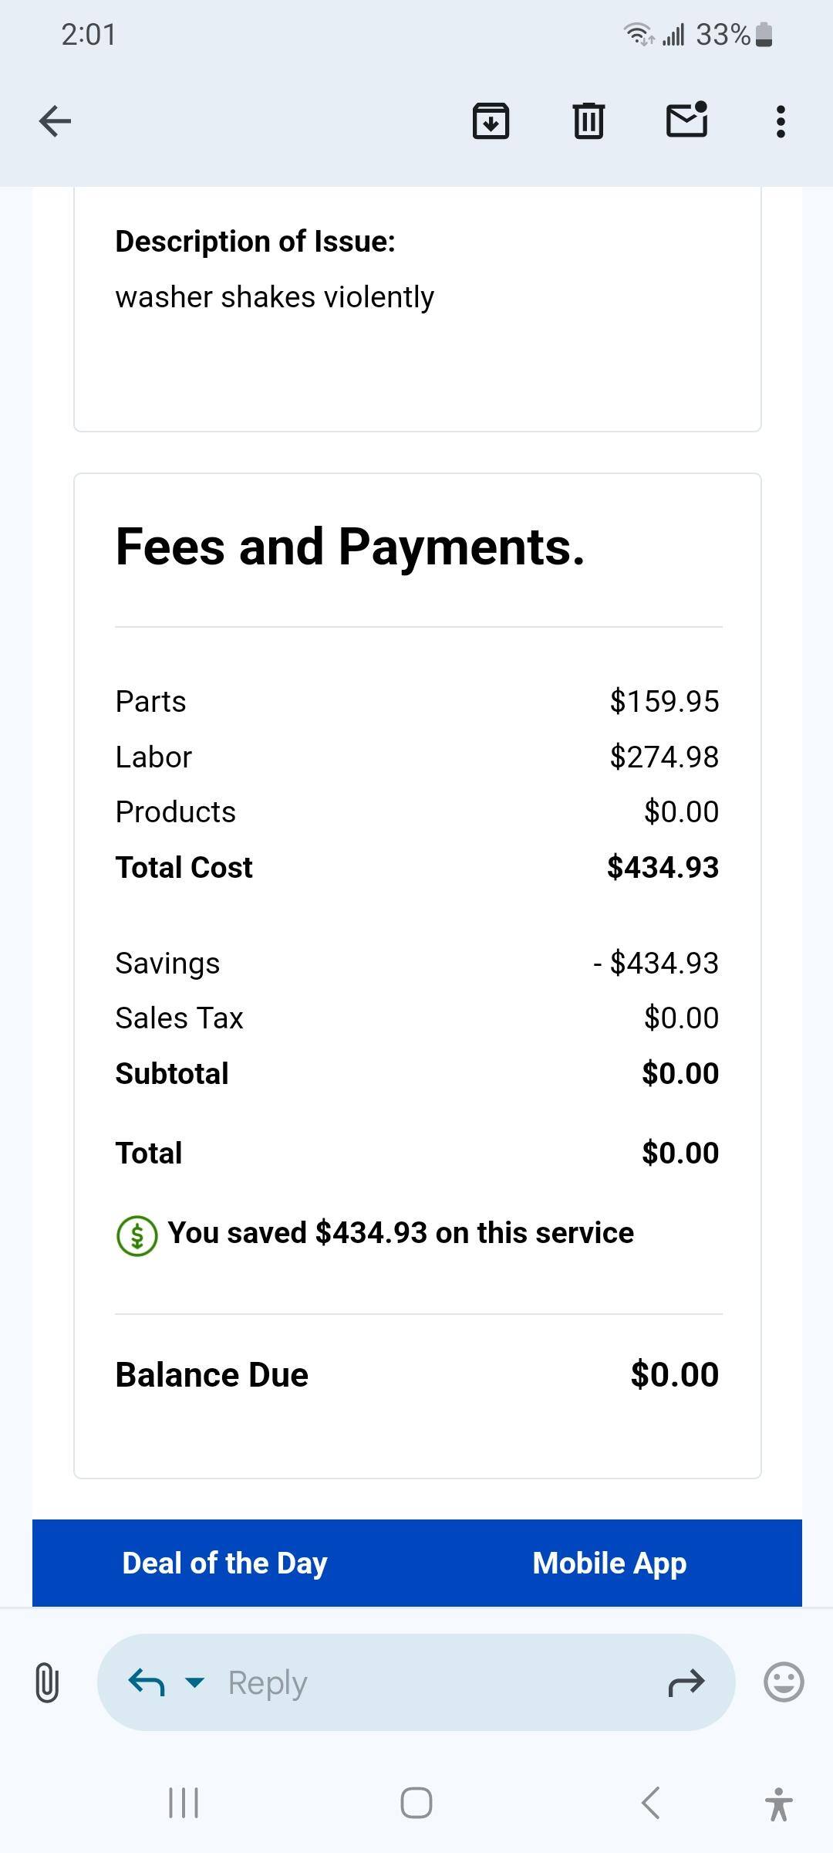Delete this email
Viewport: 833px width, 1853px height.
click(588, 120)
